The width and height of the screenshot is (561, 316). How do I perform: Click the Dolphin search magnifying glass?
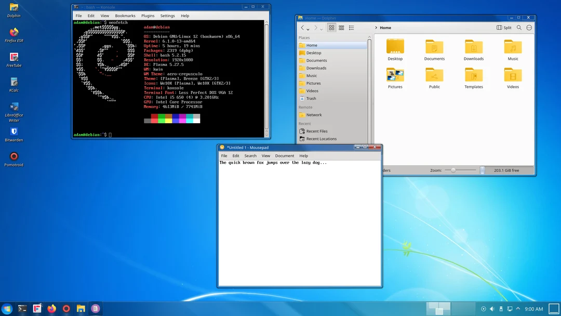519,28
